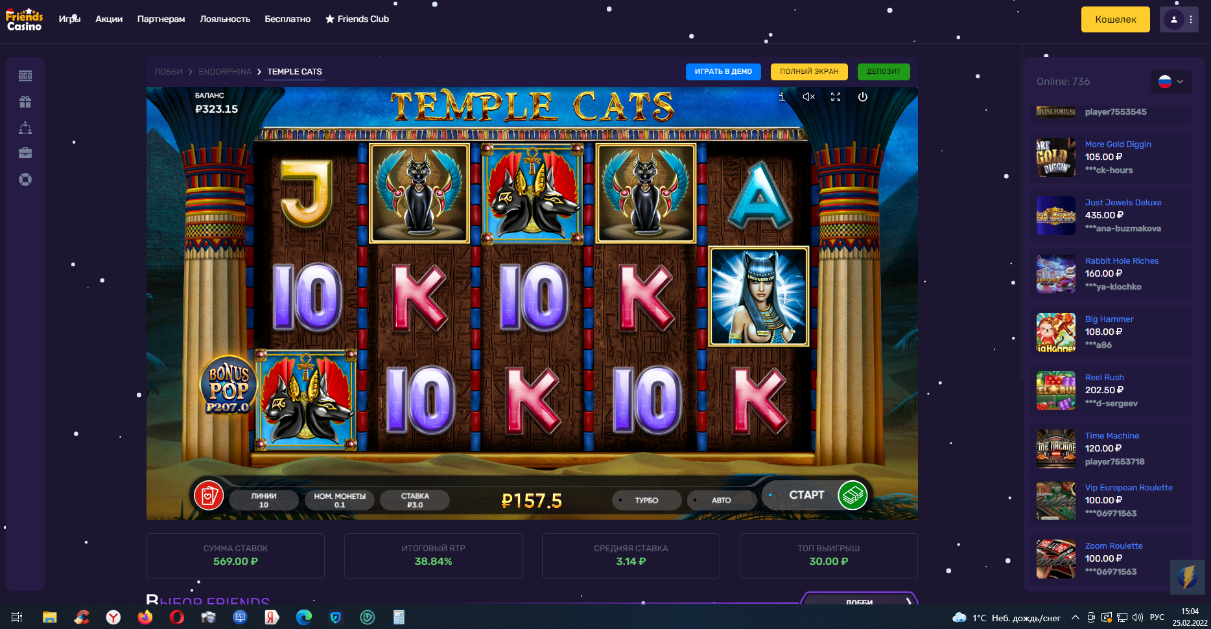Open the support lifebuoy sidebar icon
This screenshot has width=1211, height=629.
[25, 179]
